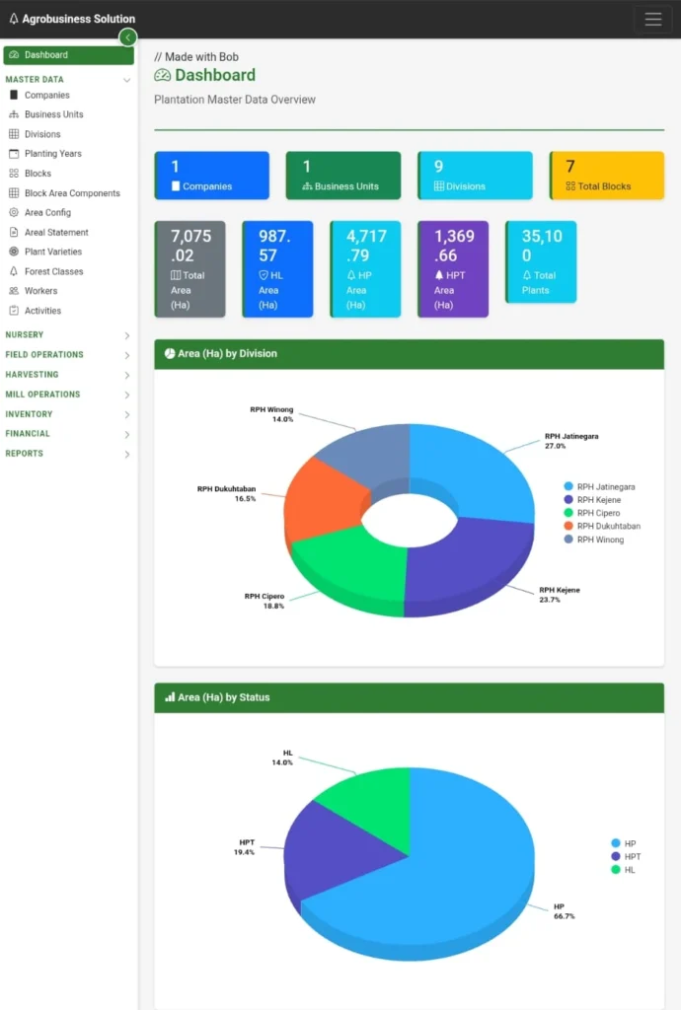This screenshot has height=1010, width=681.
Task: Expand the HARVESTING section
Action: click(x=68, y=374)
